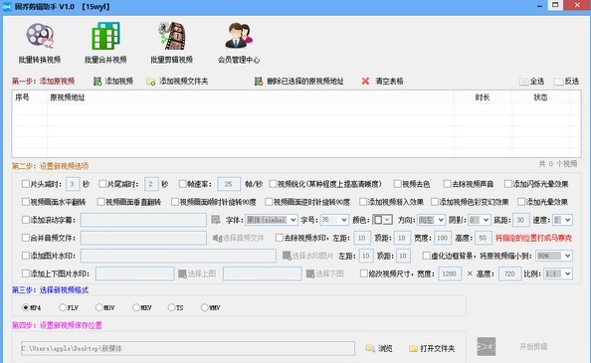Click the 选择下图 bottom image icon

(310, 273)
